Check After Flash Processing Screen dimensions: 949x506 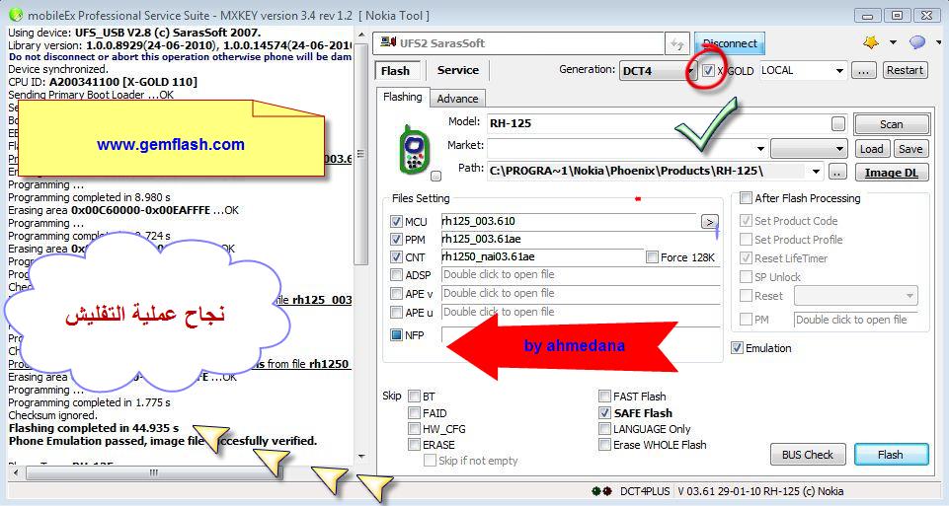pyautogui.click(x=747, y=197)
